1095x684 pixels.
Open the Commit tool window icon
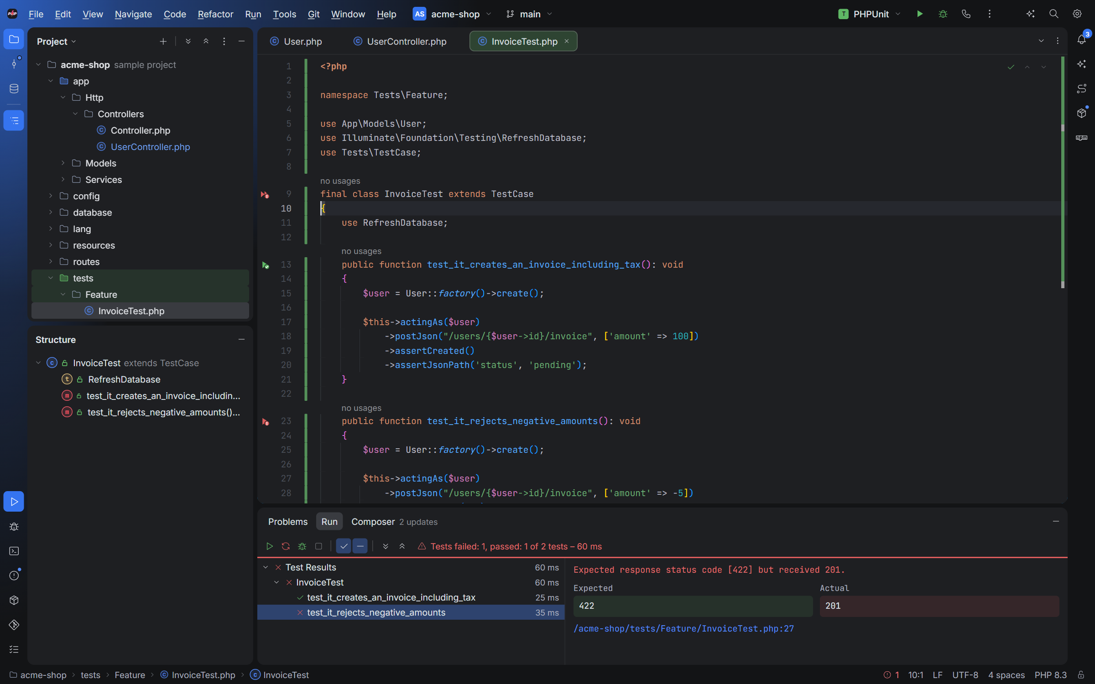(14, 63)
